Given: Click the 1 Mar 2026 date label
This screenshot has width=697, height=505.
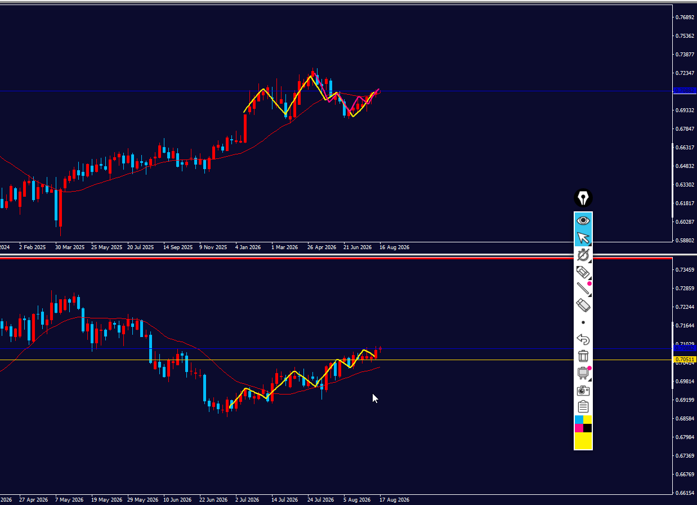Looking at the screenshot, I should pyautogui.click(x=284, y=247).
